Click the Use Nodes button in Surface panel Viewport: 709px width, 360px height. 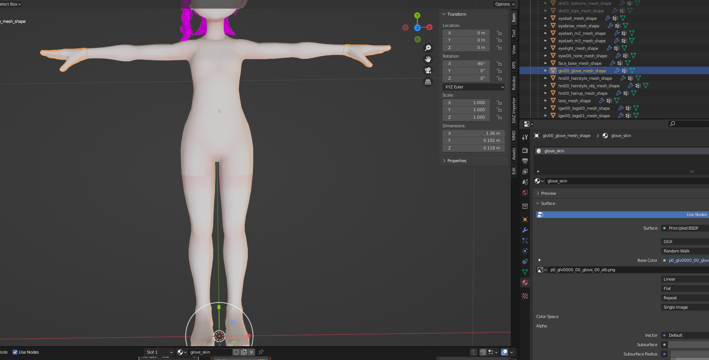pos(622,215)
